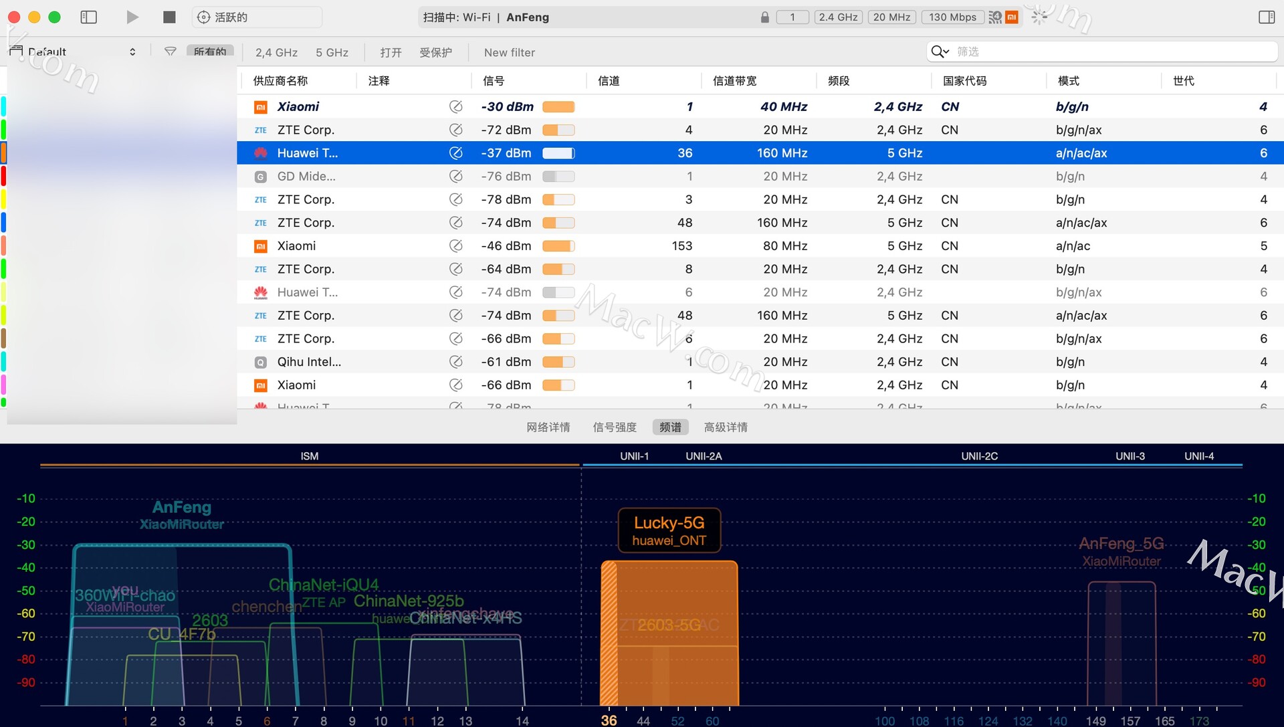Click annotation icon in -46 dBm Xiaomi row
Screen dimensions: 1284x727
[455, 246]
